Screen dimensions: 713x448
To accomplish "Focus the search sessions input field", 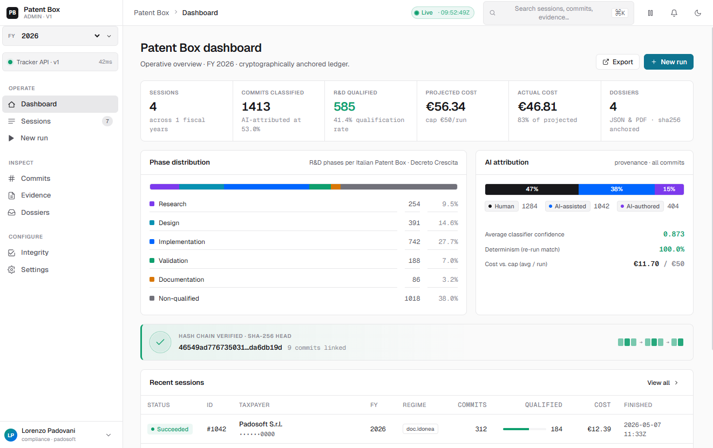I will (x=559, y=13).
